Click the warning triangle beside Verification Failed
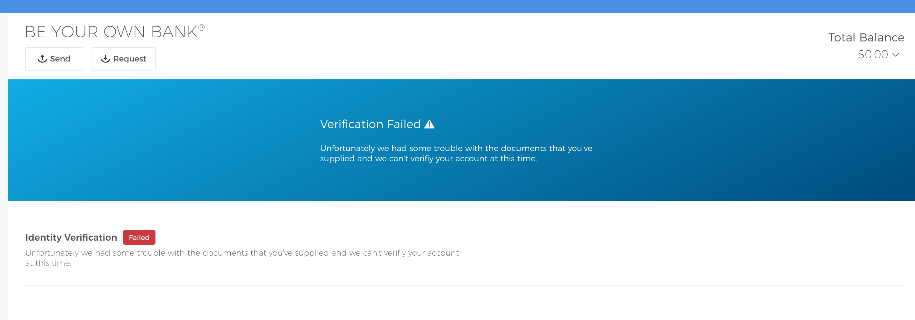Screen dimensions: 915x320 point(429,124)
